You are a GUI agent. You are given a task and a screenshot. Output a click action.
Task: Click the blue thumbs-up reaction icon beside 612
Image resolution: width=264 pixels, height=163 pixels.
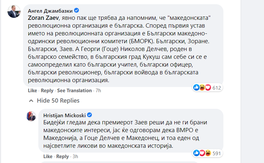[196, 87]
